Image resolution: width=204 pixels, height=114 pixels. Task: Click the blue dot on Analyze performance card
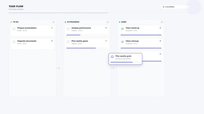106,28
